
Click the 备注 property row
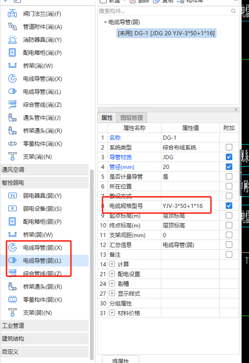point(168,254)
